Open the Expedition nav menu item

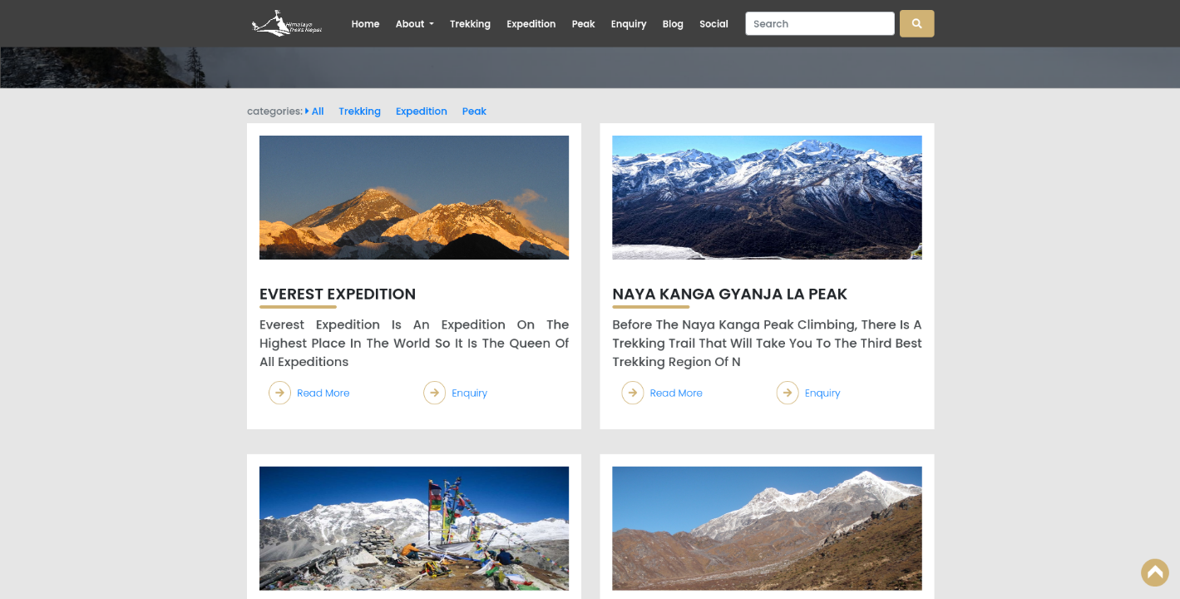[531, 24]
